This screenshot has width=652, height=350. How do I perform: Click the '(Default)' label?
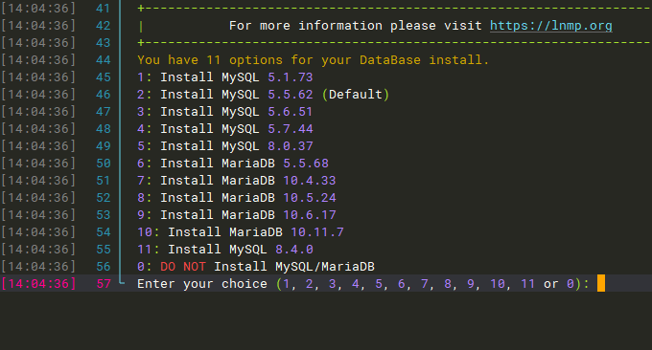point(356,95)
